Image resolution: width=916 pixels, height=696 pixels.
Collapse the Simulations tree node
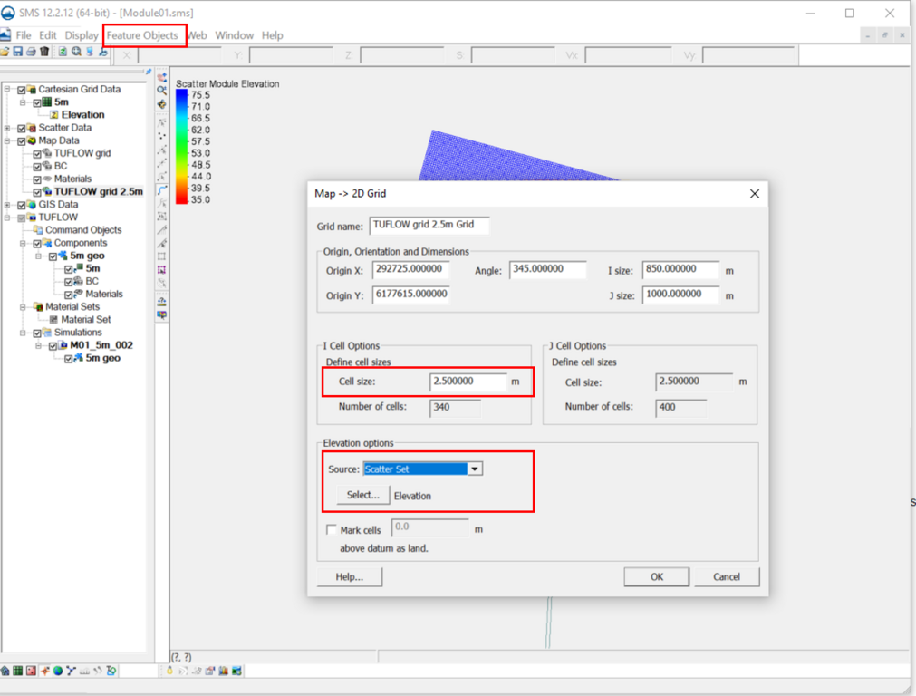pyautogui.click(x=24, y=333)
